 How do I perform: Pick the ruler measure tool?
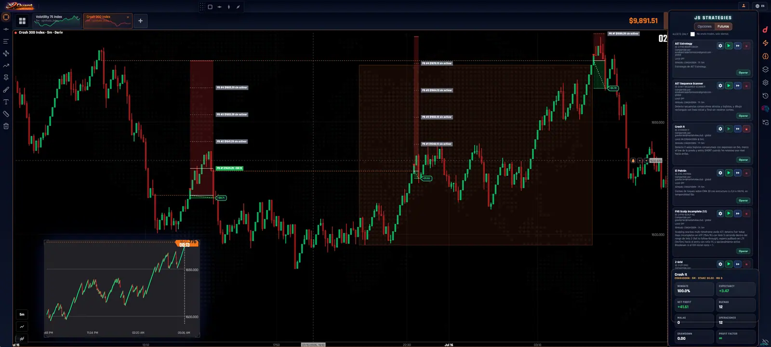coord(6,114)
